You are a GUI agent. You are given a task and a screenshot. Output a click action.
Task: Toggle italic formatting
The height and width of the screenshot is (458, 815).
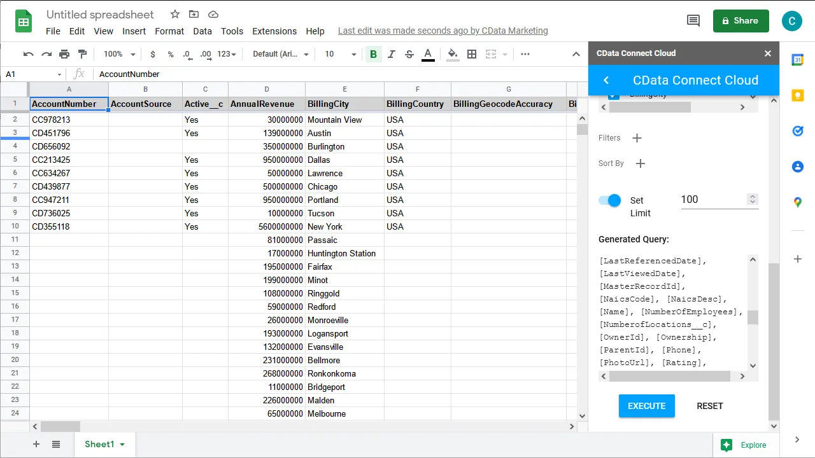click(392, 54)
